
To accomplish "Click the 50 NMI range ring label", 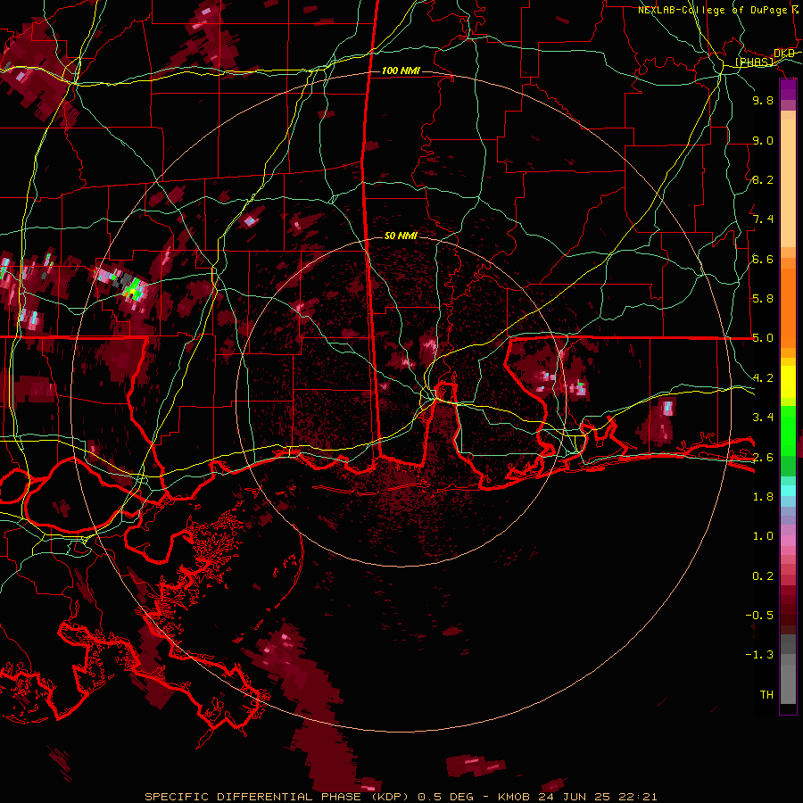I will click(x=401, y=236).
